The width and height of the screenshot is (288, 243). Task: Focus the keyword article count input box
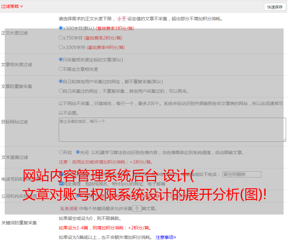[137, 209]
